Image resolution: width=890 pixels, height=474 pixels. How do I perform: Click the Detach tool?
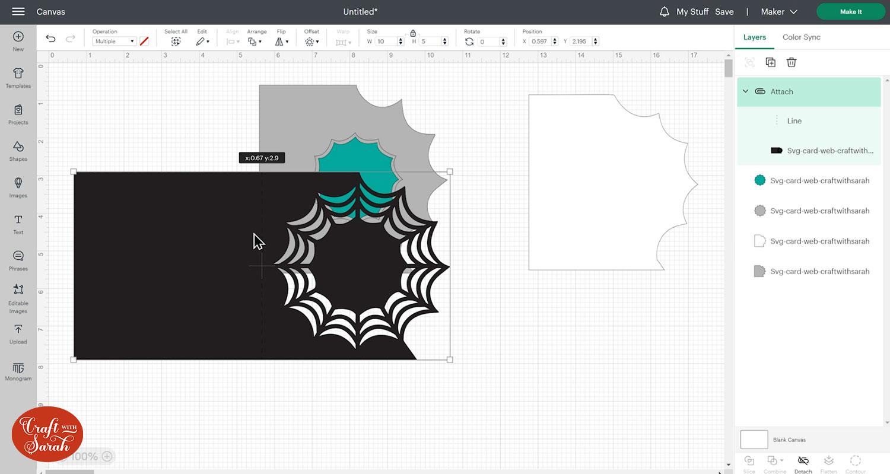tap(803, 464)
